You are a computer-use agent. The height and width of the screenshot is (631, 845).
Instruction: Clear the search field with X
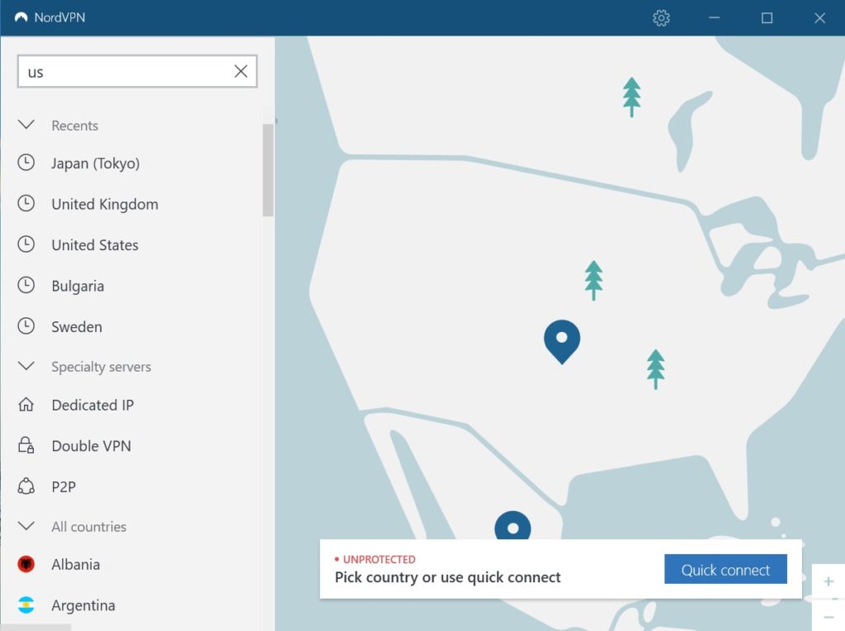click(x=241, y=71)
